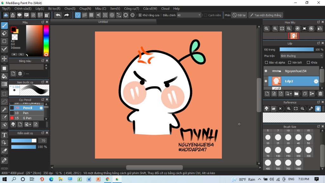Adjust the Độ trong opacity slider

point(296,49)
